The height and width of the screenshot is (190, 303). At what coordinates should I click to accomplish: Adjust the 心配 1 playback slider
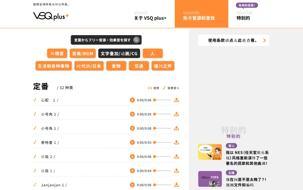tap(162, 100)
